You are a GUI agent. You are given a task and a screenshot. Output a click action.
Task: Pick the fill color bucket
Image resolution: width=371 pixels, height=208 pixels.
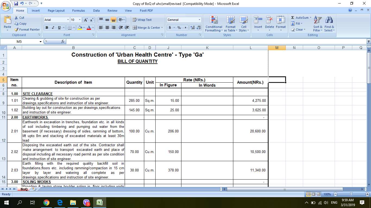[80, 28]
